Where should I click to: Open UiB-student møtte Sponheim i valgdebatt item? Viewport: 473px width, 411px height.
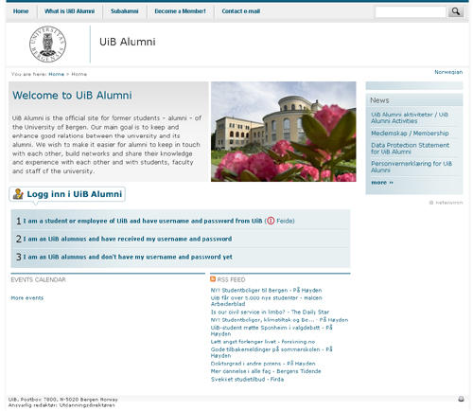272,331
